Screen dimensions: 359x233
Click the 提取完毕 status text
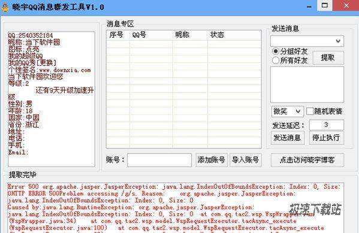pos(22,175)
